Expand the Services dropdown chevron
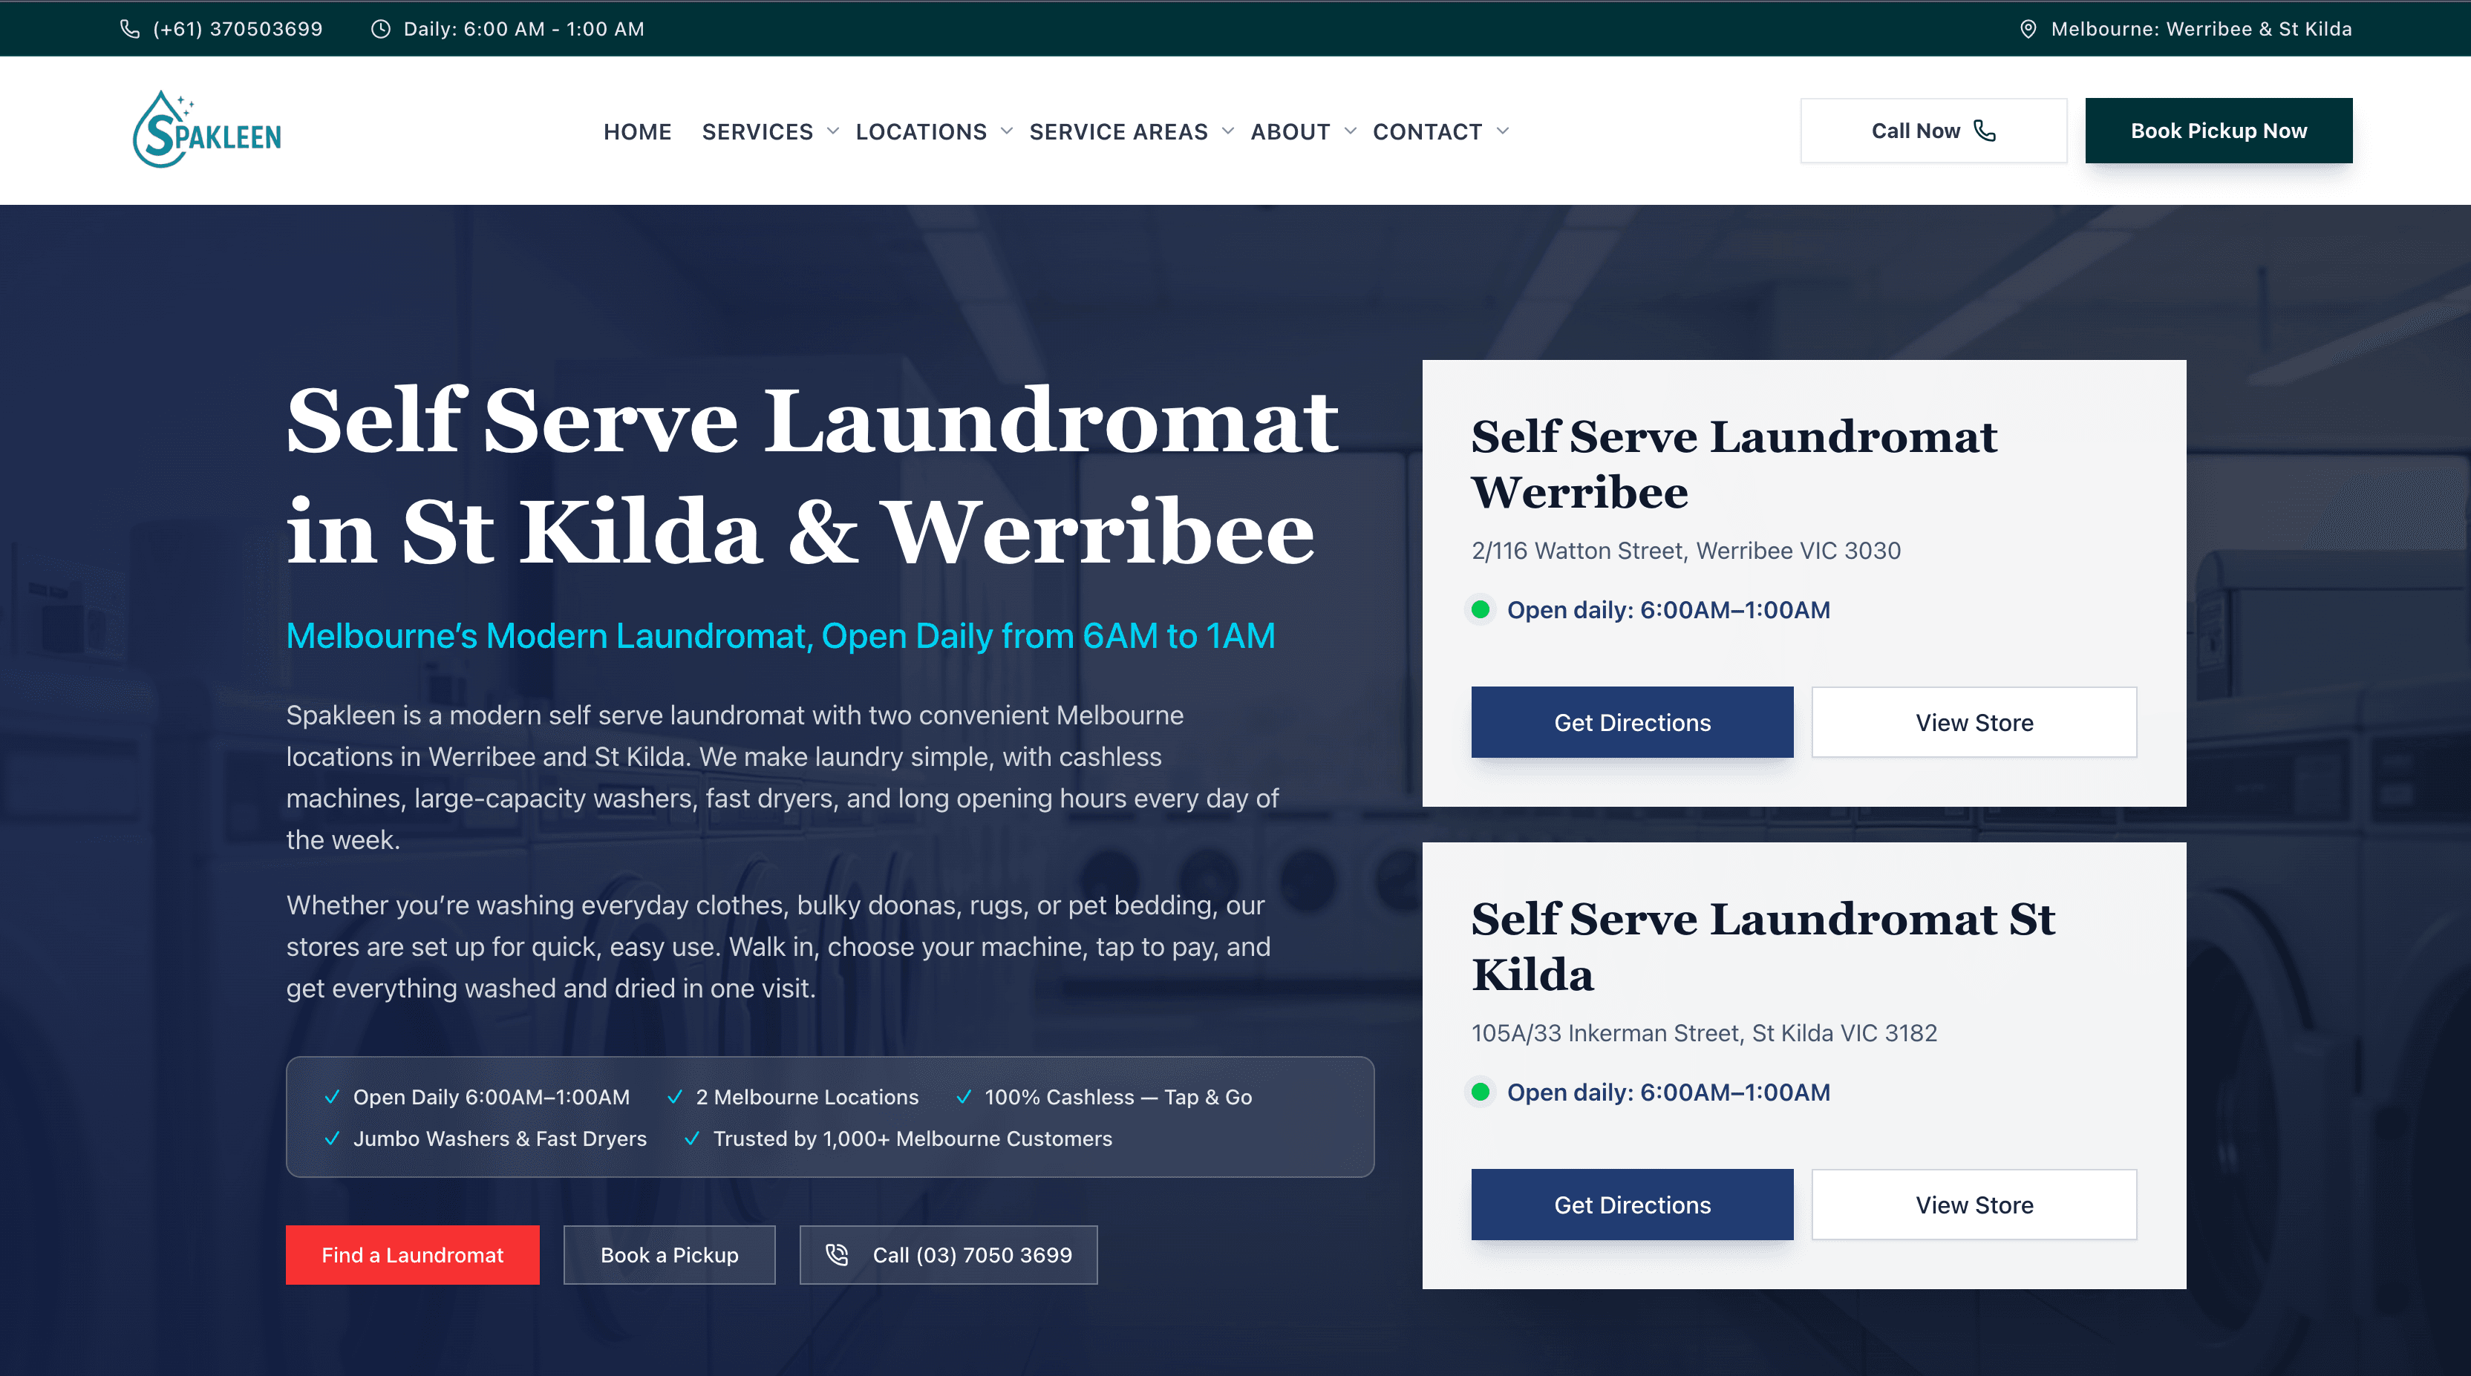 832,131
